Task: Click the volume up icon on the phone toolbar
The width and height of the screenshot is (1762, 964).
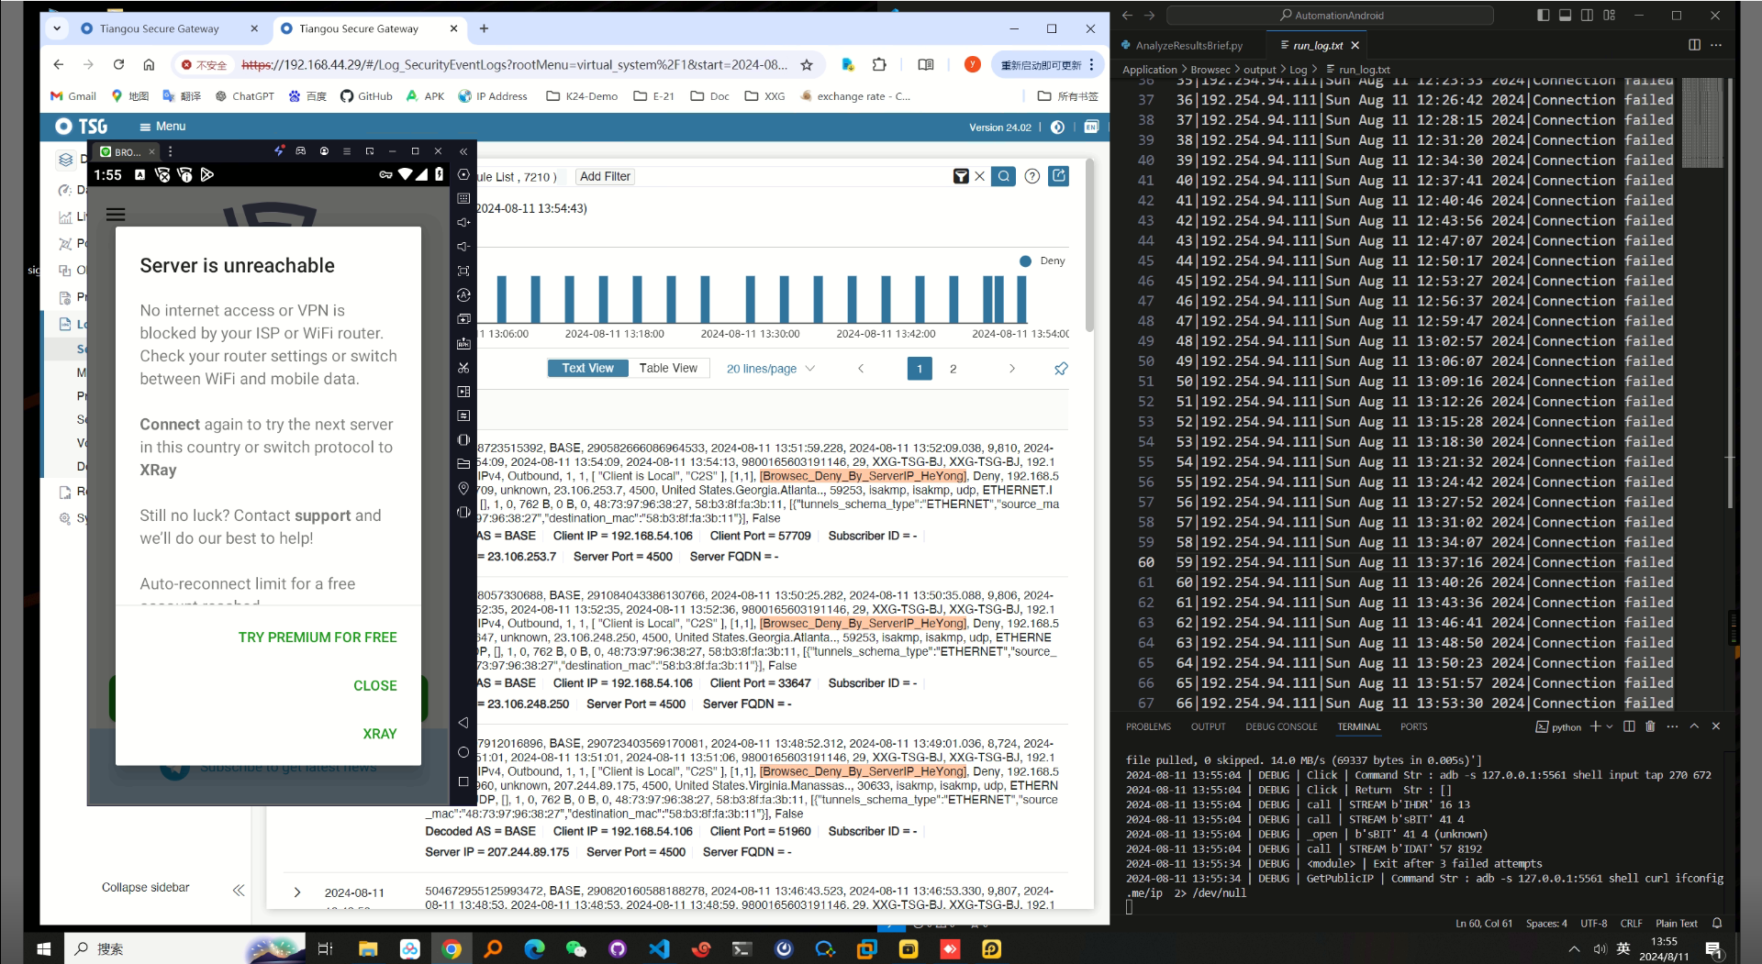Action: [463, 223]
